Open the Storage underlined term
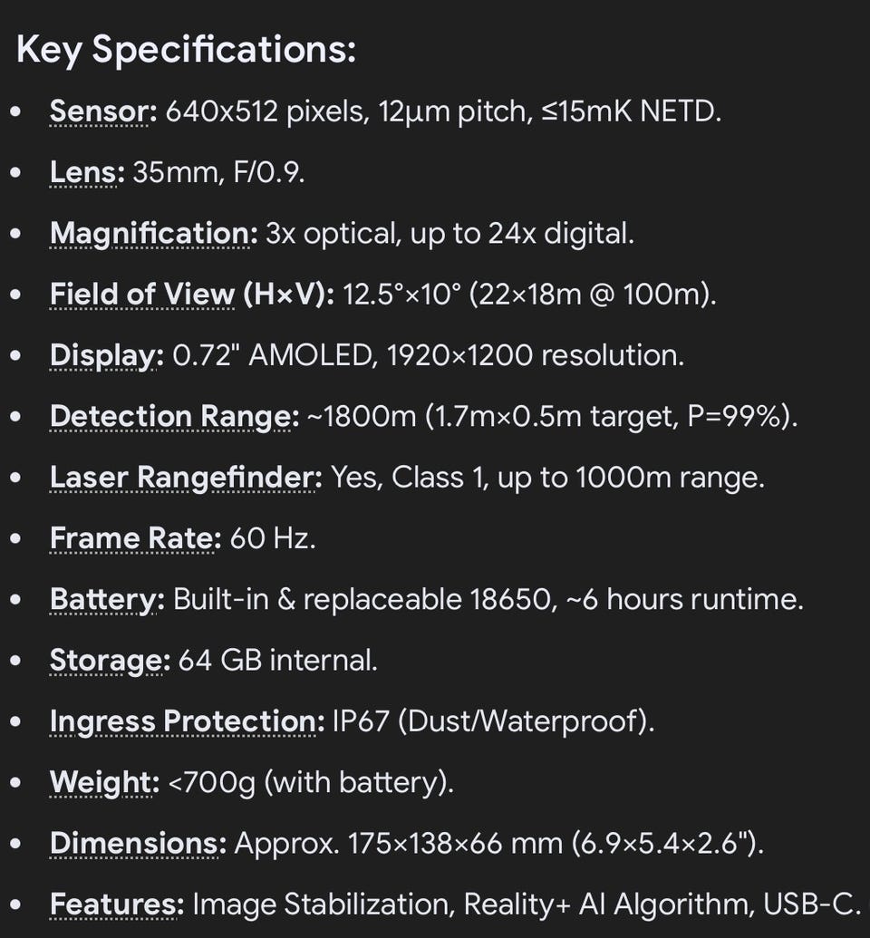 pyautogui.click(x=110, y=661)
